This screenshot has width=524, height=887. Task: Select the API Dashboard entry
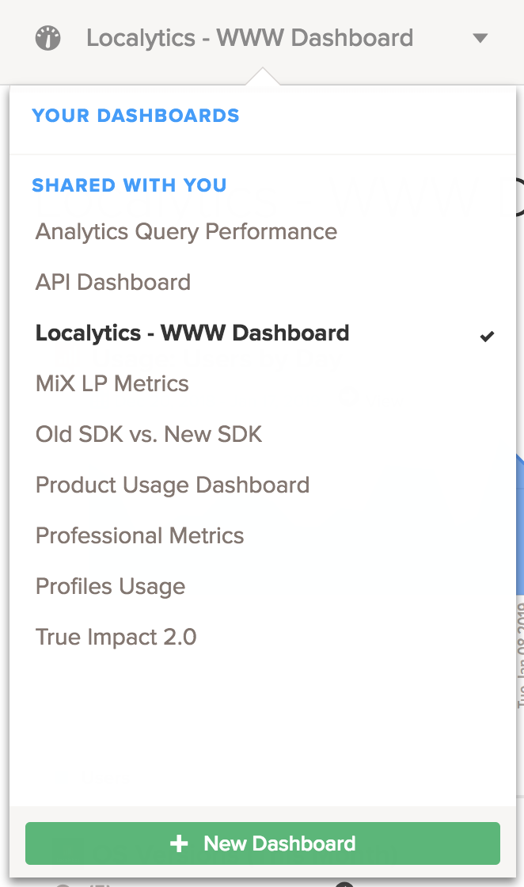click(113, 283)
